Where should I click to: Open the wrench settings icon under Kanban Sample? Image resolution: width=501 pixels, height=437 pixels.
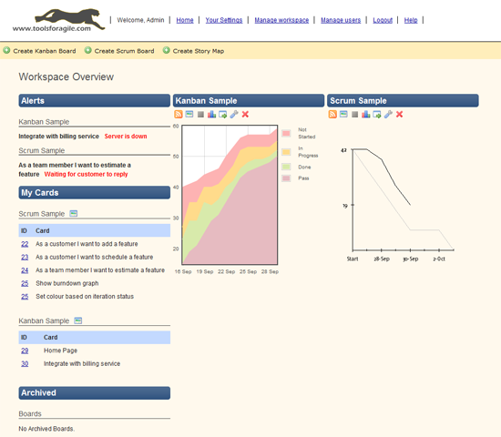[x=234, y=114]
